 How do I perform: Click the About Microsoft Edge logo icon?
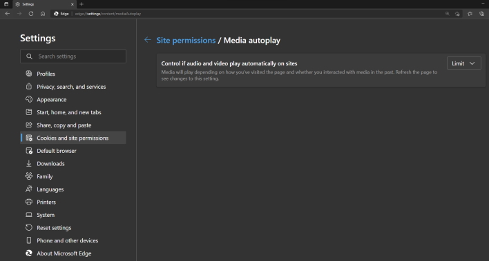coord(29,253)
